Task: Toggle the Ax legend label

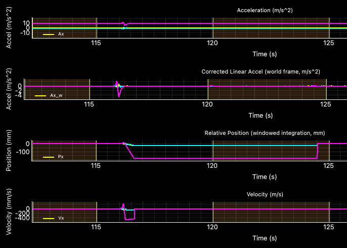Action: 61,34
